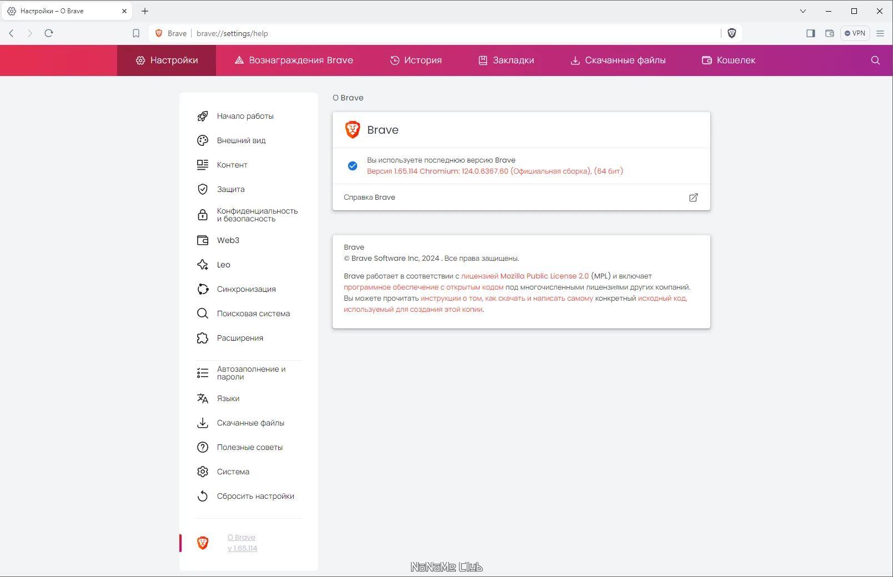Image resolution: width=893 pixels, height=577 pixels.
Task: Click the Сбросить настройки reset icon
Action: pos(203,496)
